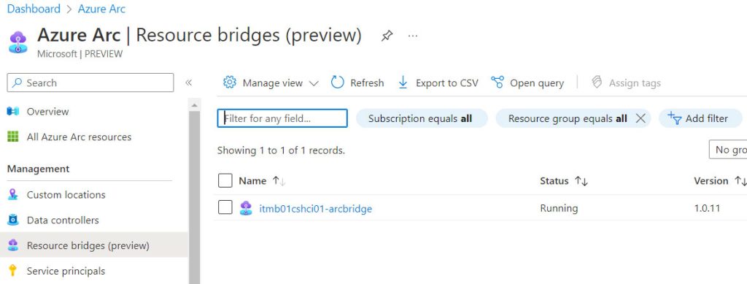
Task: Click Export to CSV download icon
Action: tap(403, 82)
